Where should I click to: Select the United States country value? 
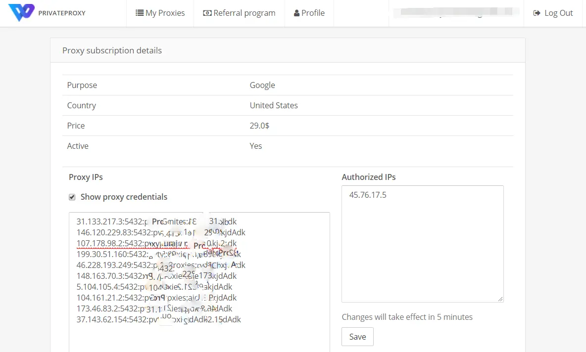(x=274, y=105)
